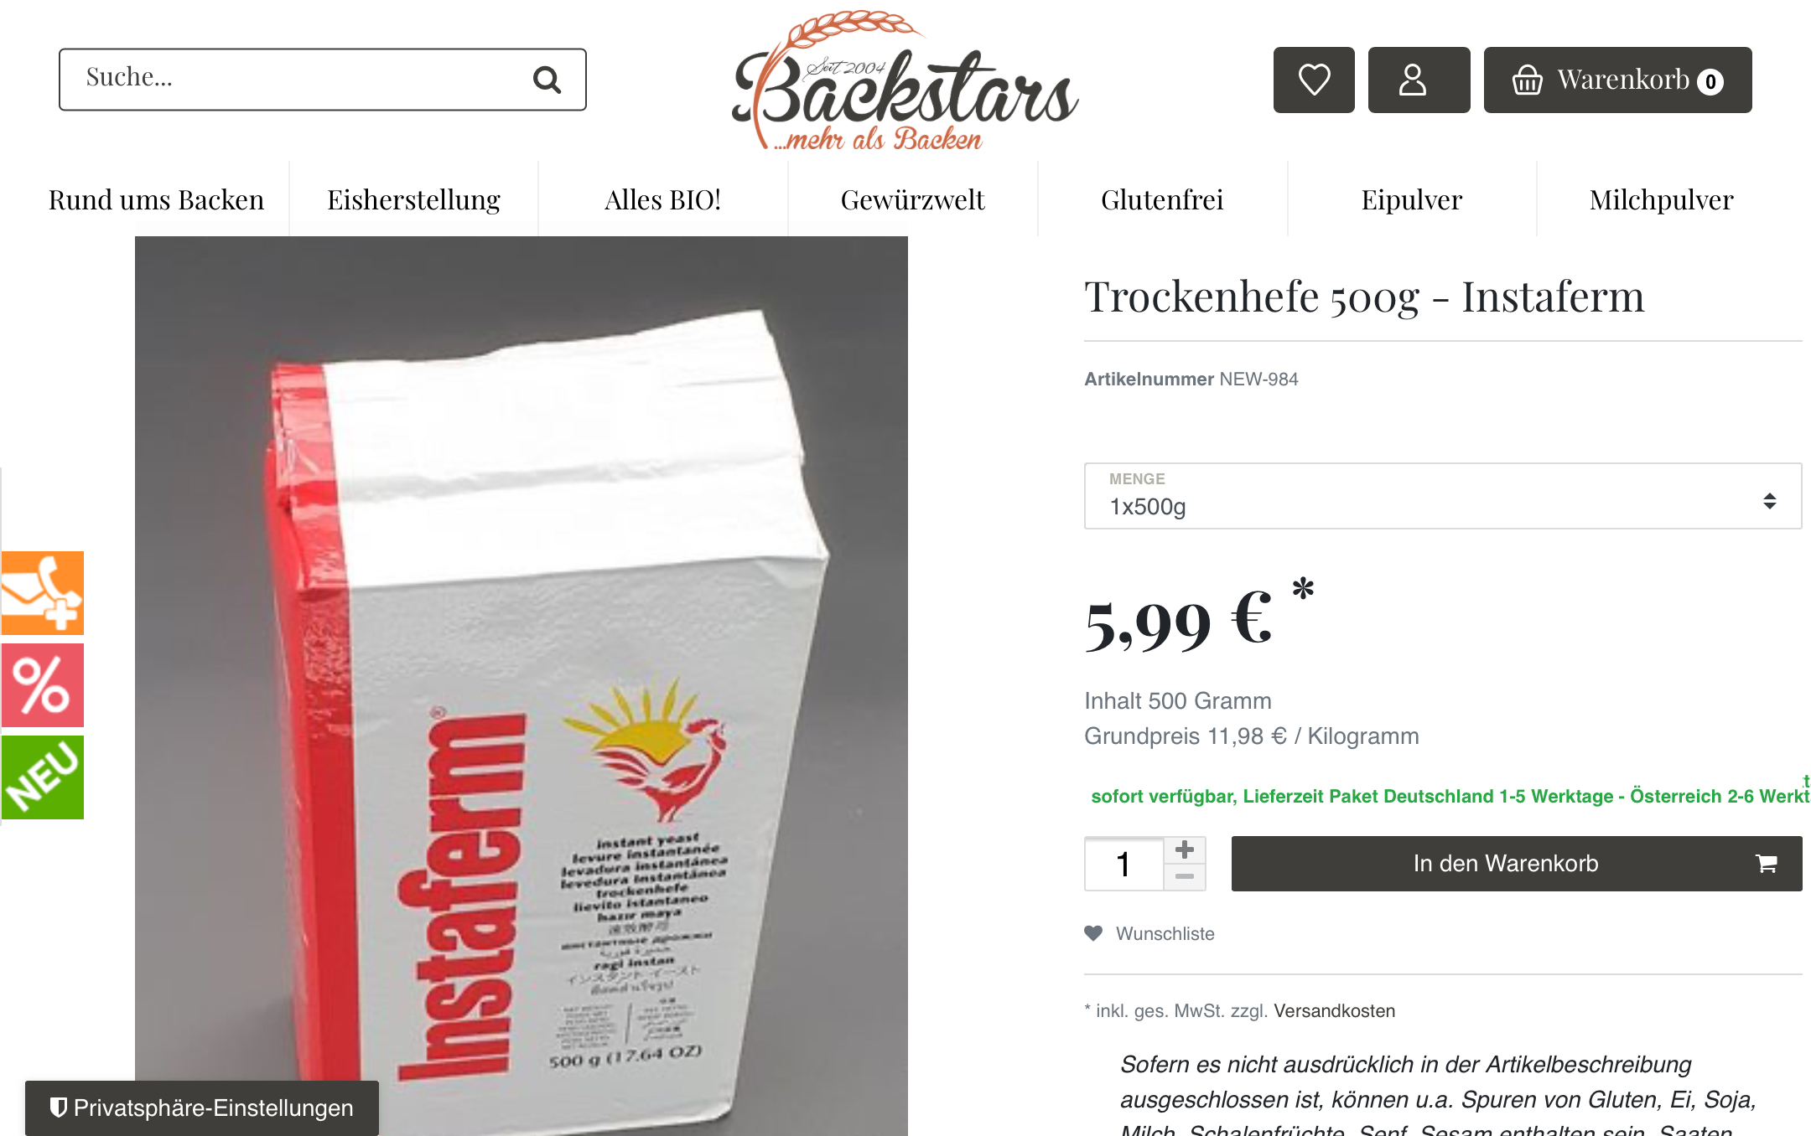Click In den Warenkorb button

(x=1517, y=863)
